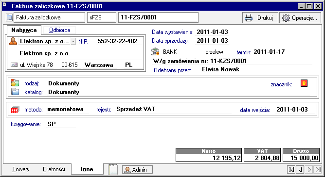Click the address card icon beside ul. Wiejska 78
Image resolution: width=325 pixels, height=177 pixels.
pyautogui.click(x=14, y=65)
